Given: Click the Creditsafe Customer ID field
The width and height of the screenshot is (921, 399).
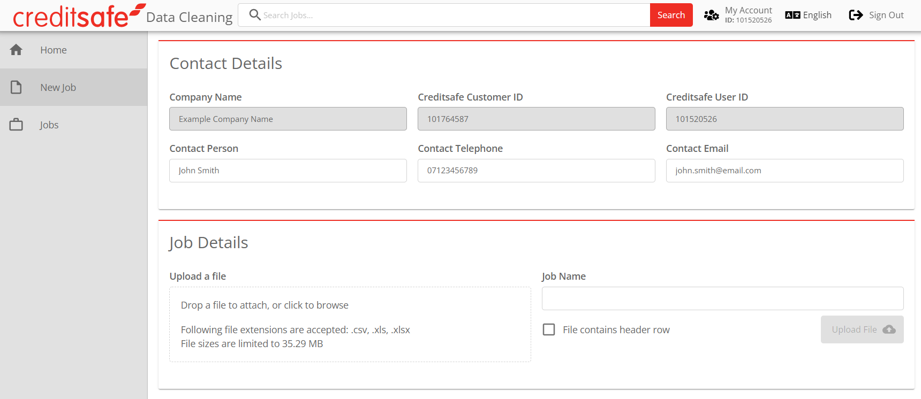Looking at the screenshot, I should 537,119.
